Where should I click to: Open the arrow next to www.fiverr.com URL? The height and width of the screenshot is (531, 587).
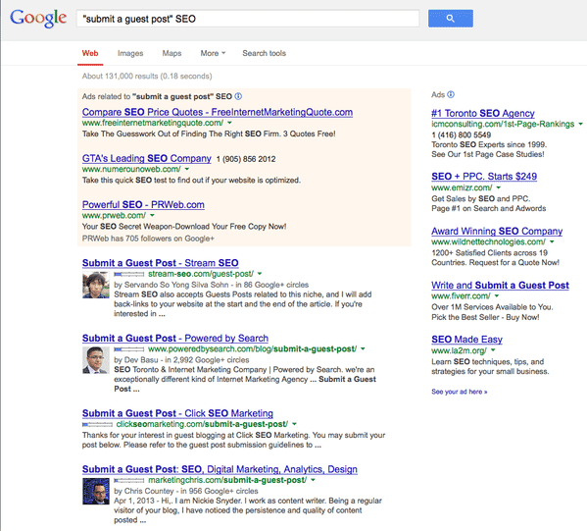[x=497, y=295]
